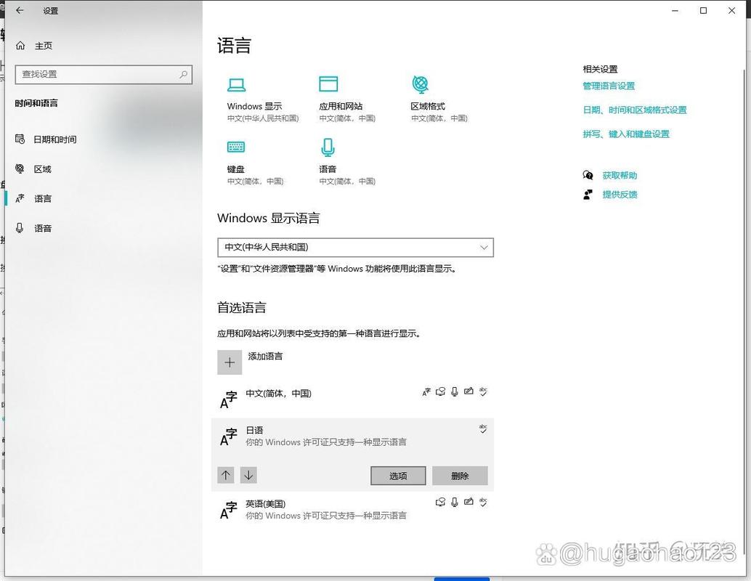Click the microphone icon beside 英语(美国)
751x581 pixels.
tap(454, 502)
